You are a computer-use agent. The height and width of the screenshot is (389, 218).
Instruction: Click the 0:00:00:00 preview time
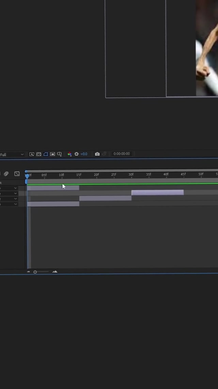pos(121,154)
